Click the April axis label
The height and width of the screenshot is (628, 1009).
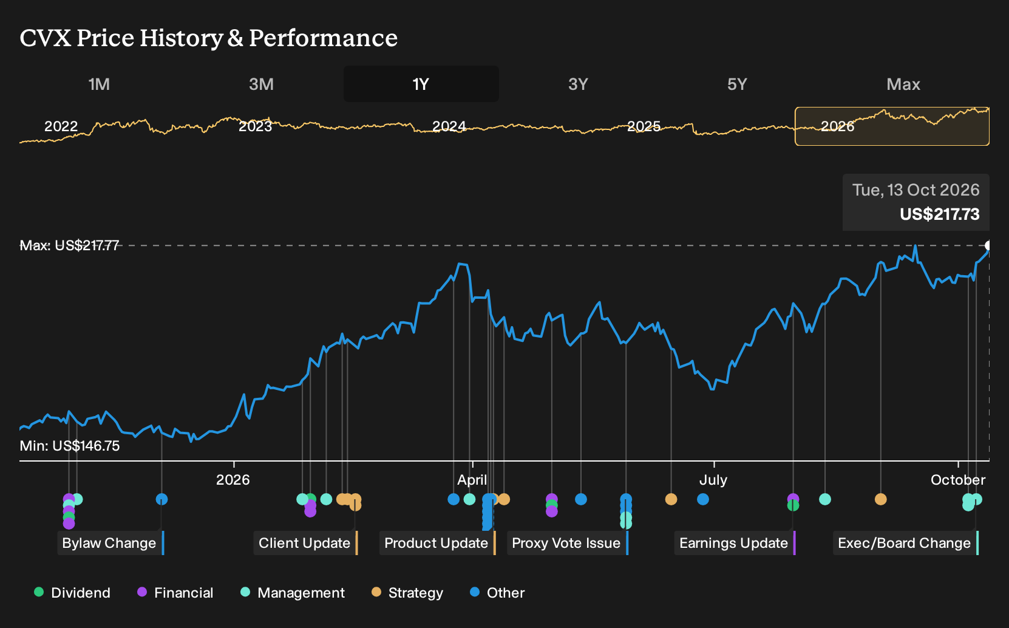[472, 480]
